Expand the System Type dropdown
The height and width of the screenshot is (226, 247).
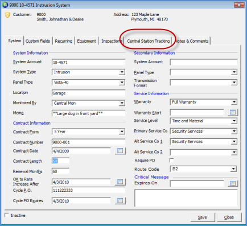122,72
